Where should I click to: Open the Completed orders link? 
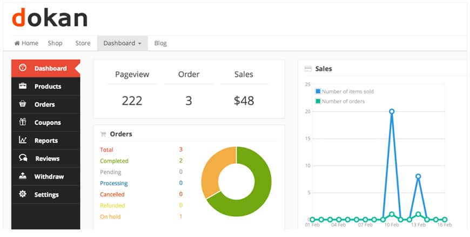114,161
